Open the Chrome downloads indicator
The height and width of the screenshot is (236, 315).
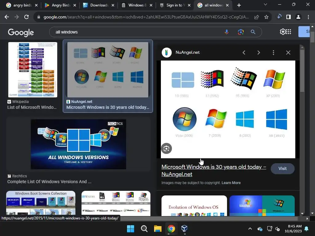[279, 17]
